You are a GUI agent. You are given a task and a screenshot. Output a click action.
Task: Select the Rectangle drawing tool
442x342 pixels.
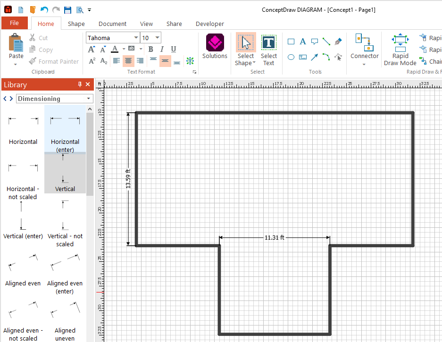coord(291,42)
